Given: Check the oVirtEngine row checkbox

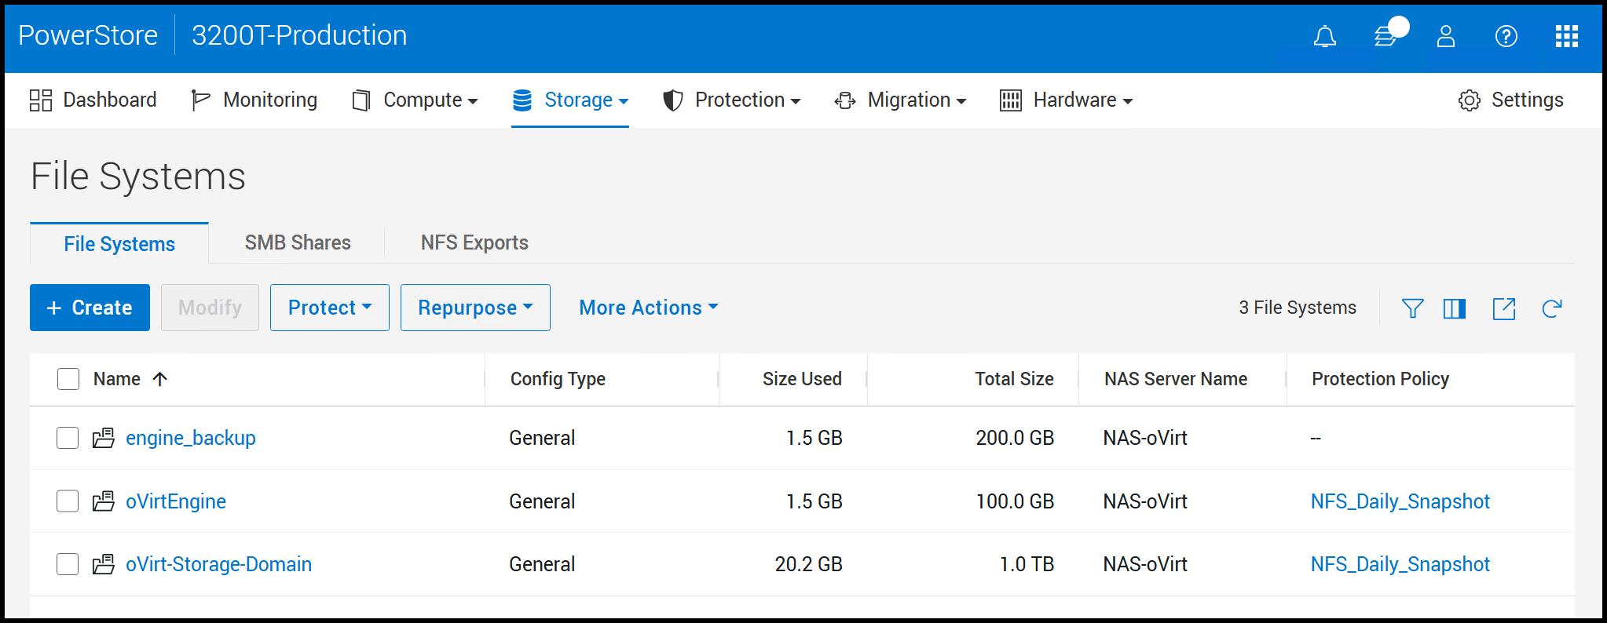Looking at the screenshot, I should (68, 501).
